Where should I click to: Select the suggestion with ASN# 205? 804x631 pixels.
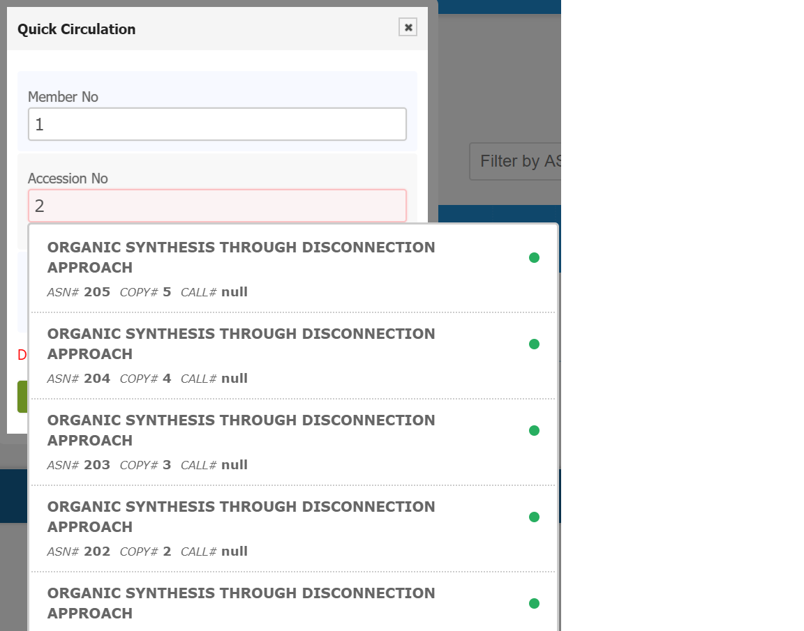pos(293,269)
